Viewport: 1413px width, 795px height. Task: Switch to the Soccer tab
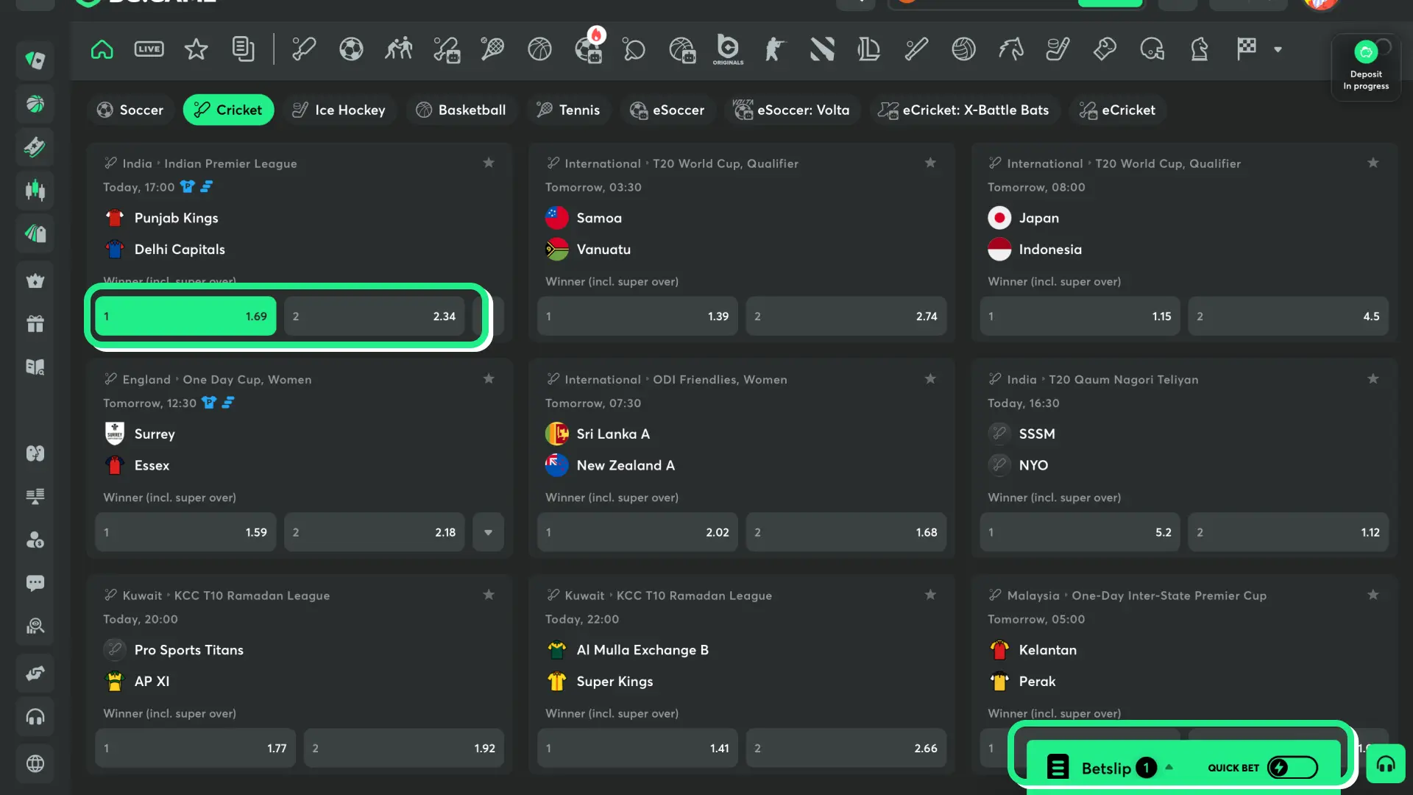(x=130, y=110)
